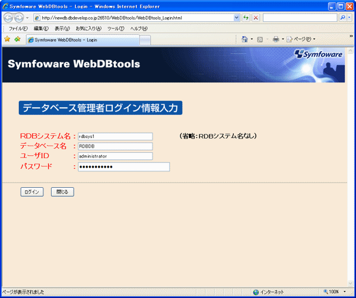The height and width of the screenshot is (298, 356).
Task: Click the browser Forward arrow button
Action: click(20, 18)
